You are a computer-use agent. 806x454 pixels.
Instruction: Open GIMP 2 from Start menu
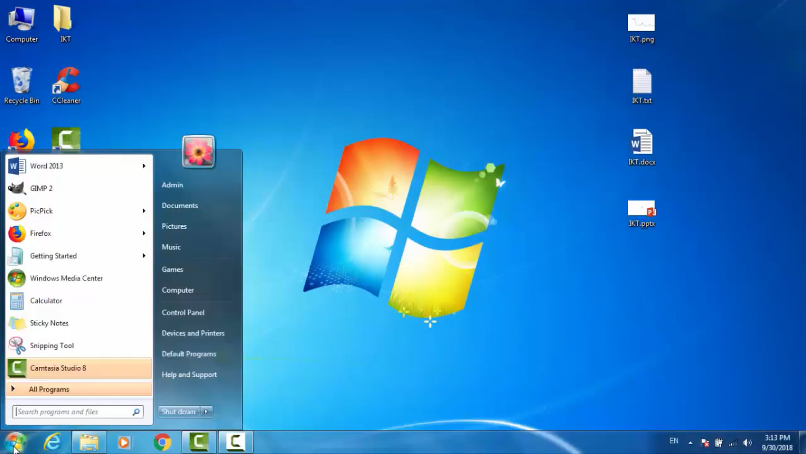click(x=41, y=188)
